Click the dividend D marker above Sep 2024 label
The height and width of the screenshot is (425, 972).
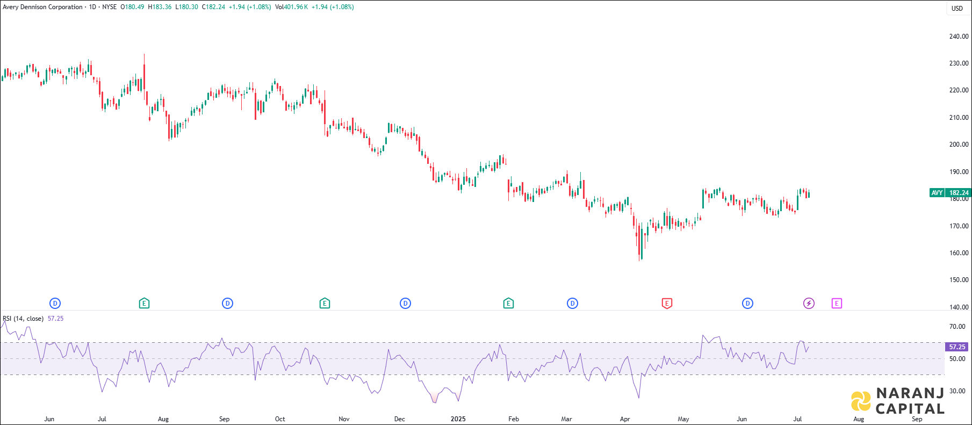click(x=227, y=304)
